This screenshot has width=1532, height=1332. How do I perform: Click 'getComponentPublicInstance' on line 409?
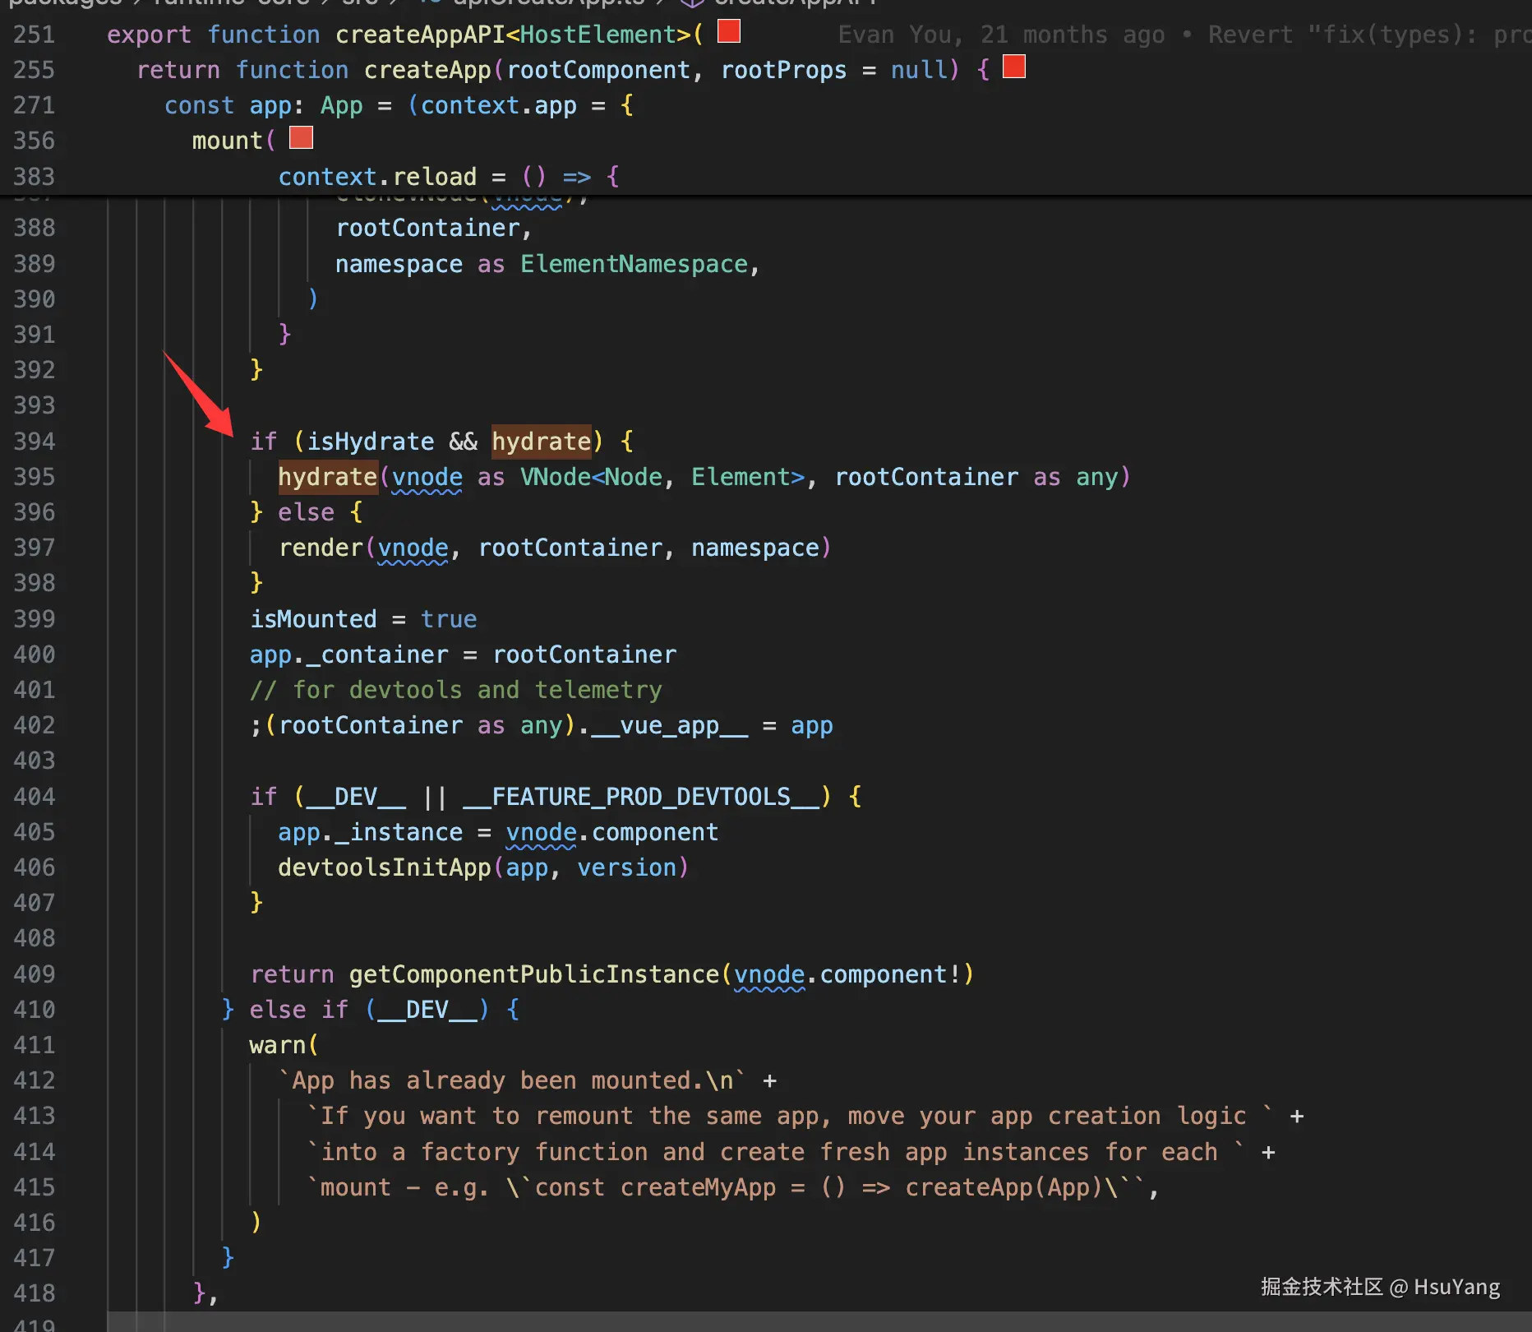coord(534,974)
